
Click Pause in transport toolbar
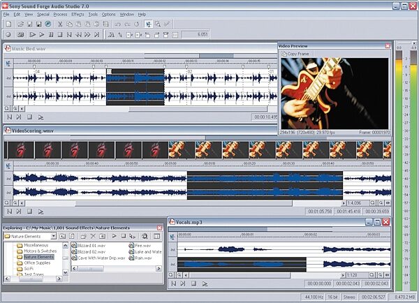[x=51, y=34]
